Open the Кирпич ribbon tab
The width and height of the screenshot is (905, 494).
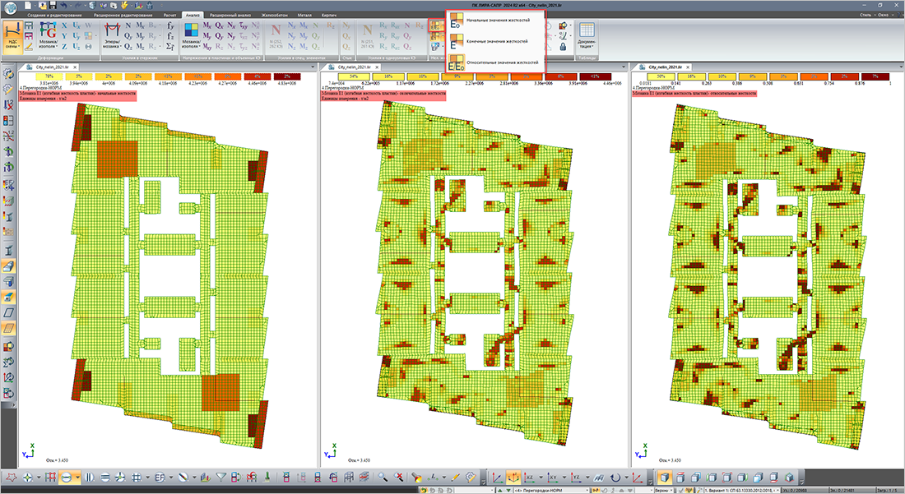(329, 15)
